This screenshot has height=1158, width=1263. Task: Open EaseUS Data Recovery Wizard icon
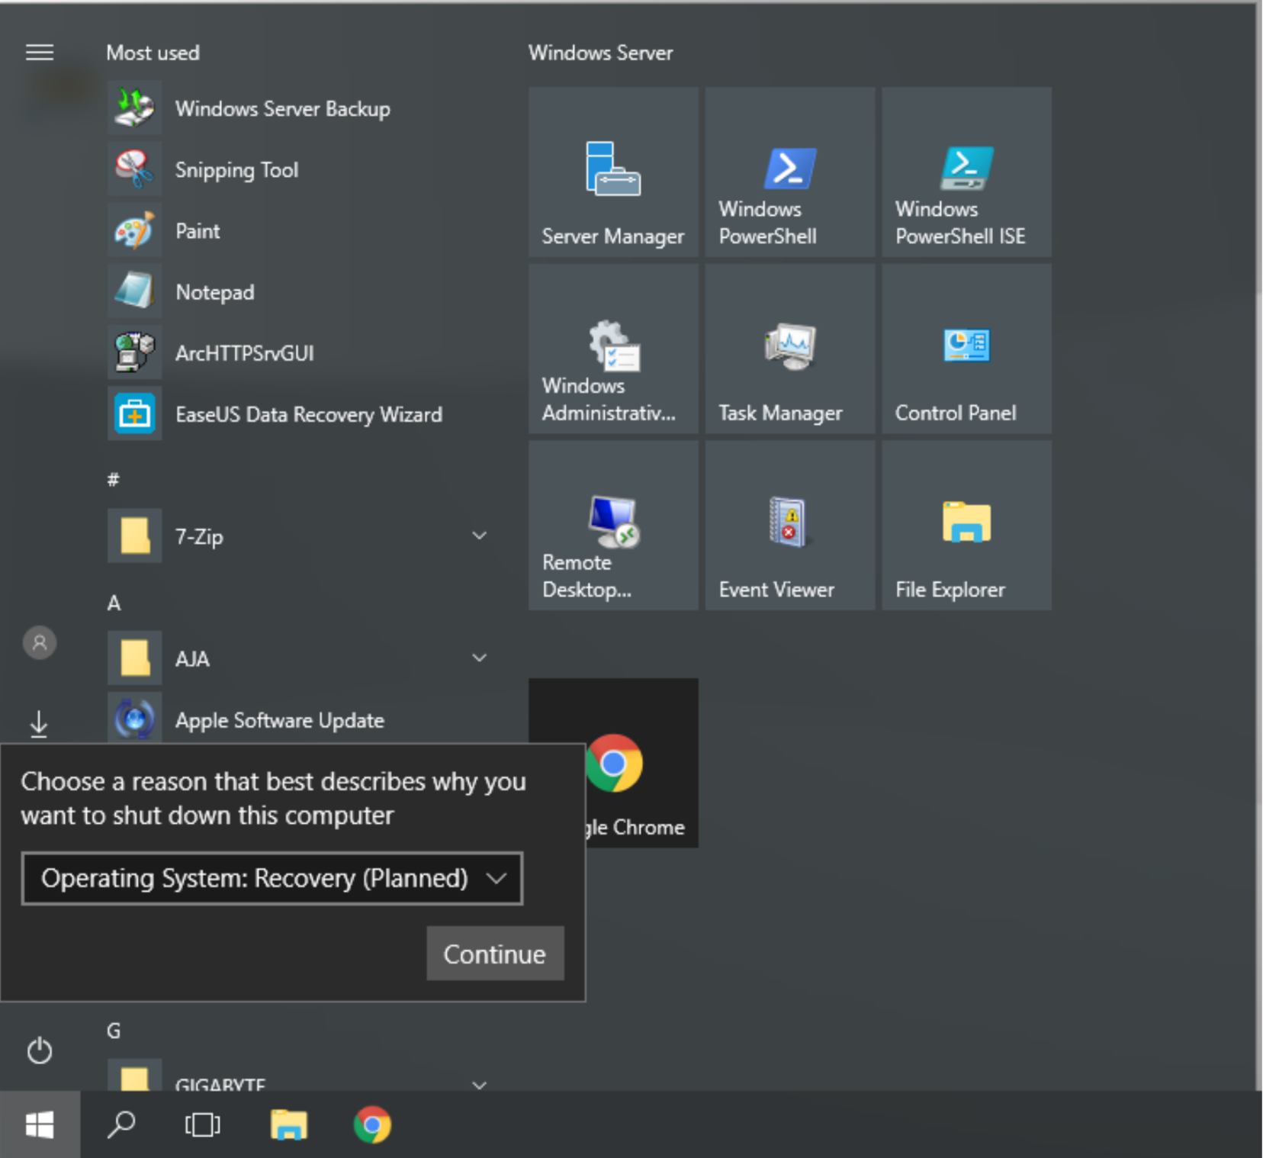(x=134, y=413)
